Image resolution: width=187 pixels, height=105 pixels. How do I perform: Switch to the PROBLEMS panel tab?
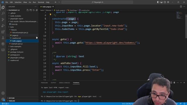(x=44, y=83)
